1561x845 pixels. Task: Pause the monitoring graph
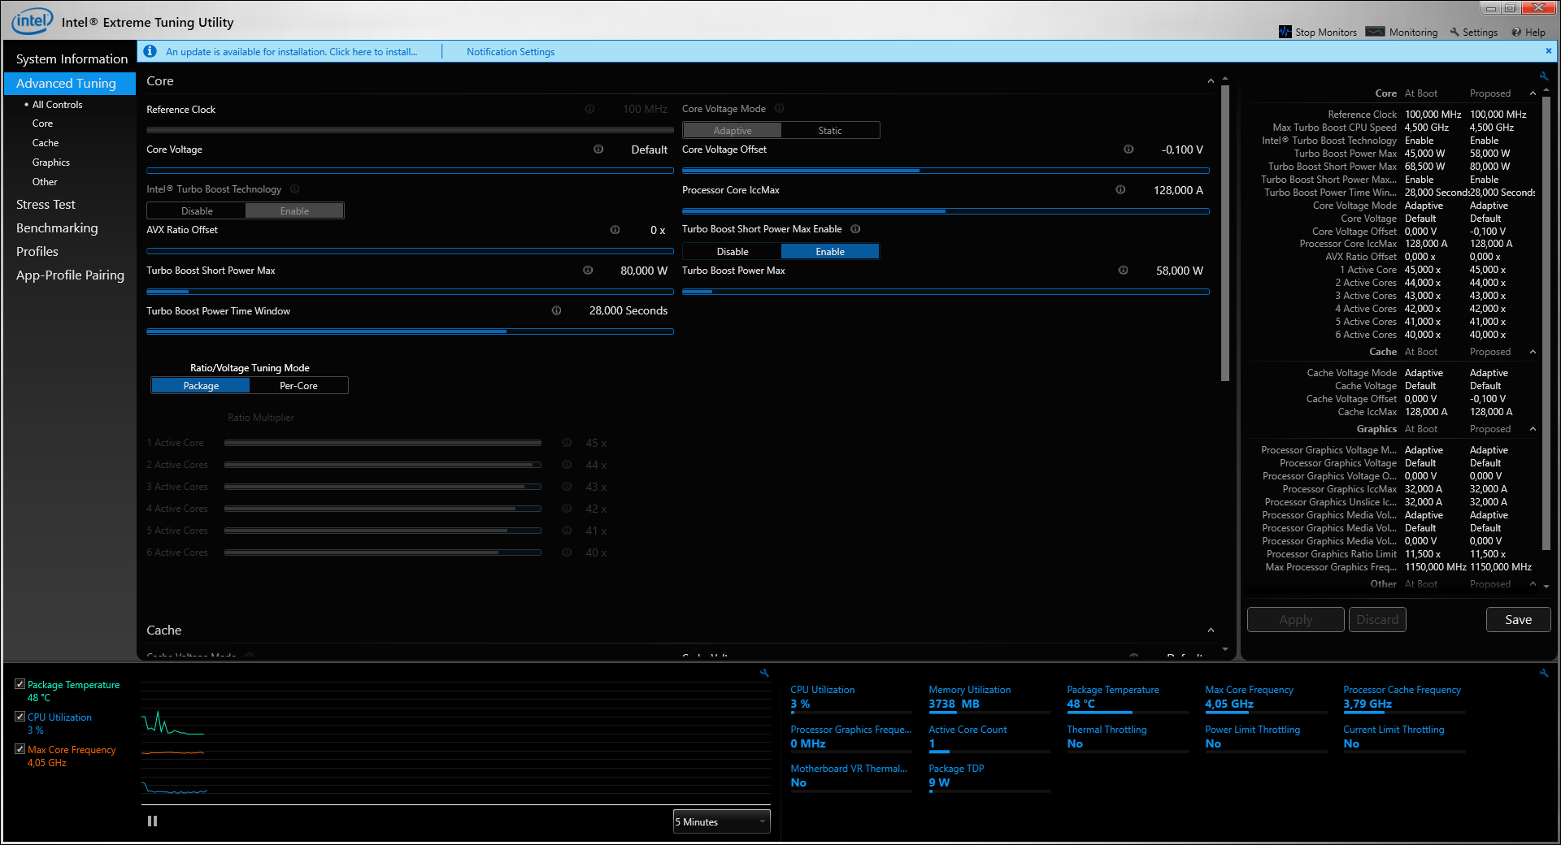tap(152, 821)
